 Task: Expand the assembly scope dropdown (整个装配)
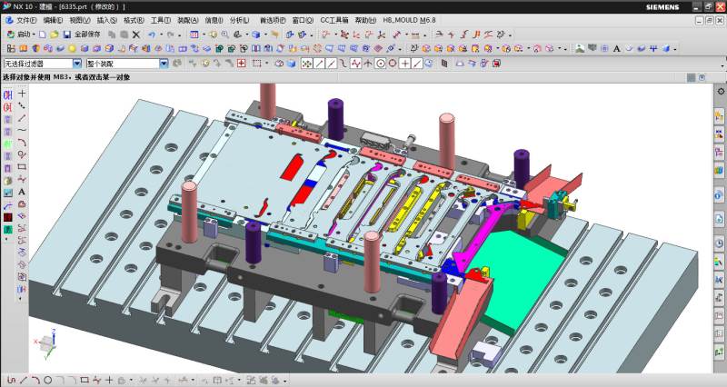click(x=164, y=64)
